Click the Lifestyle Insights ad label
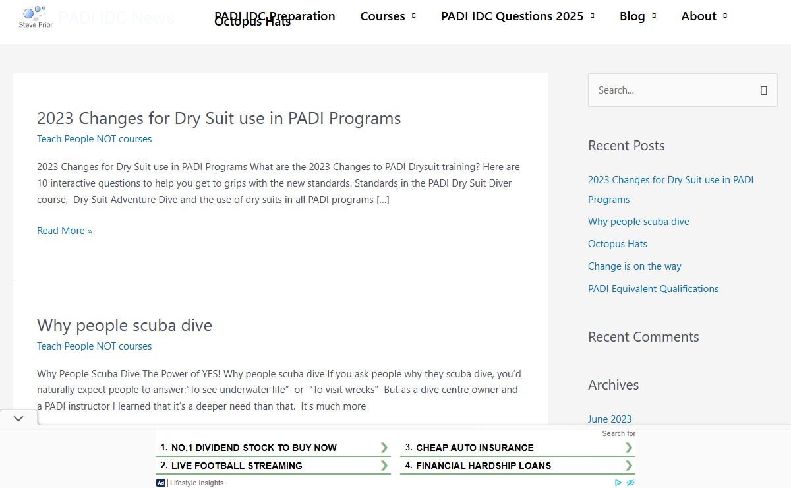 point(197,483)
